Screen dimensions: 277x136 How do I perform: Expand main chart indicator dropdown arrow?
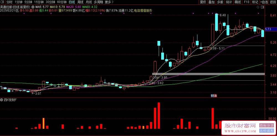pos(33,7)
